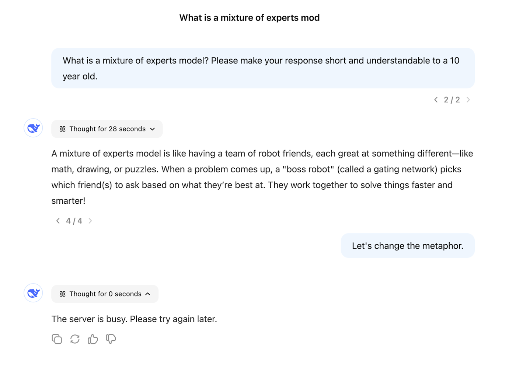The width and height of the screenshot is (516, 379).
Task: Regenerate the last response
Action: (x=75, y=339)
